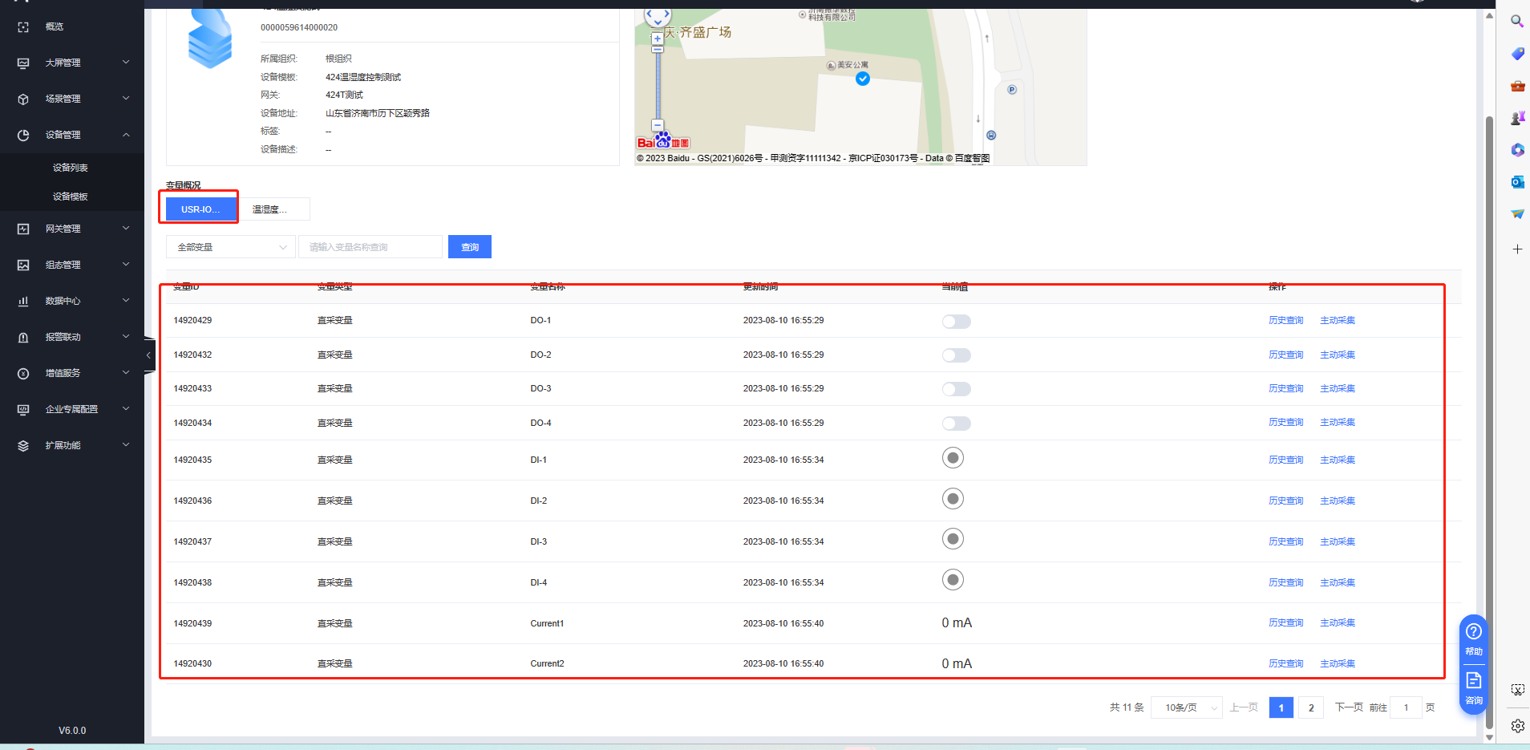Image resolution: width=1530 pixels, height=750 pixels.
Task: Click the browser sidebar search icon
Action: tap(1517, 22)
